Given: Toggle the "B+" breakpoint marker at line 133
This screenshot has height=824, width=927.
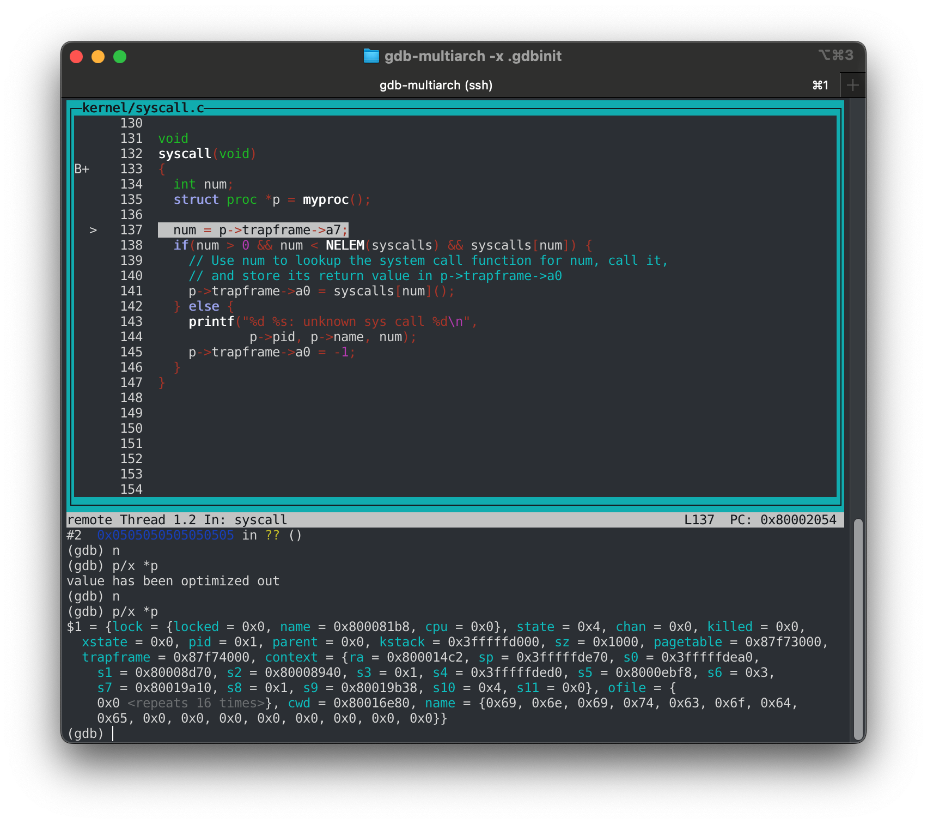Looking at the screenshot, I should (82, 169).
